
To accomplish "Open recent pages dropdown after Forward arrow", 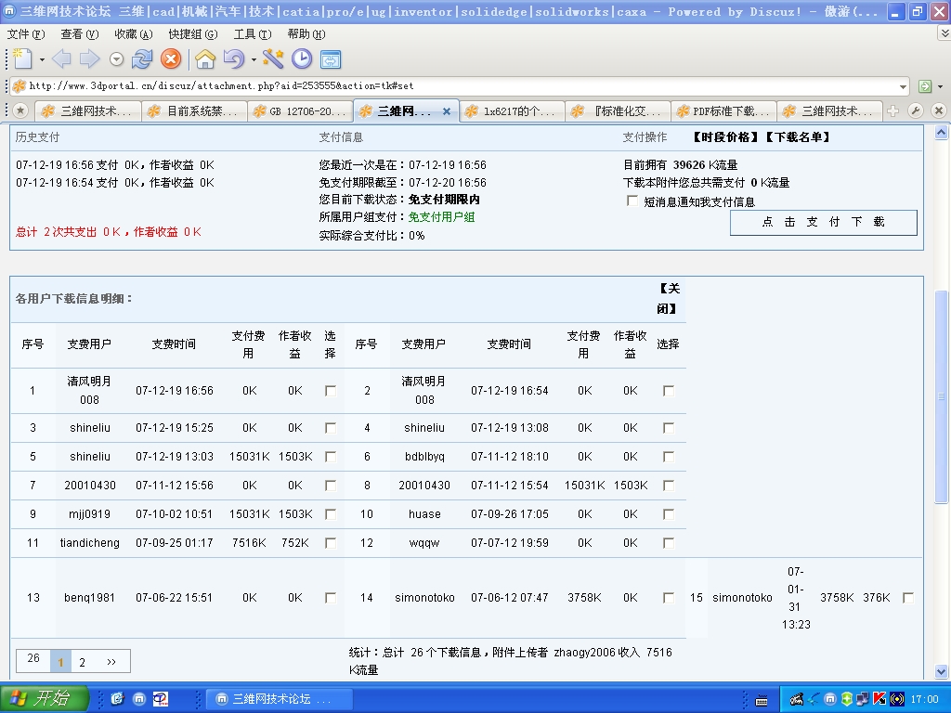I will pyautogui.click(x=116, y=58).
